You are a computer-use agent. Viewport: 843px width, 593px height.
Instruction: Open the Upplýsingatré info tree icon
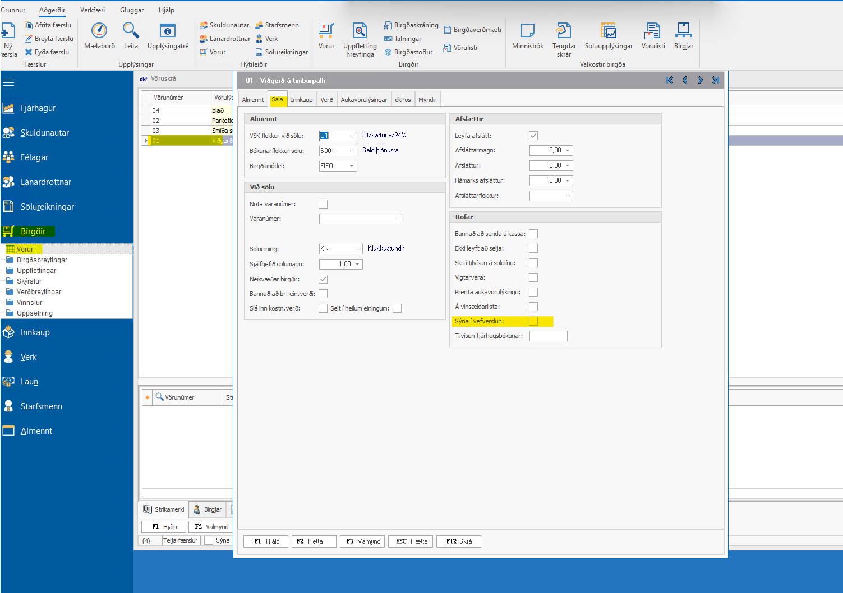coord(168,31)
